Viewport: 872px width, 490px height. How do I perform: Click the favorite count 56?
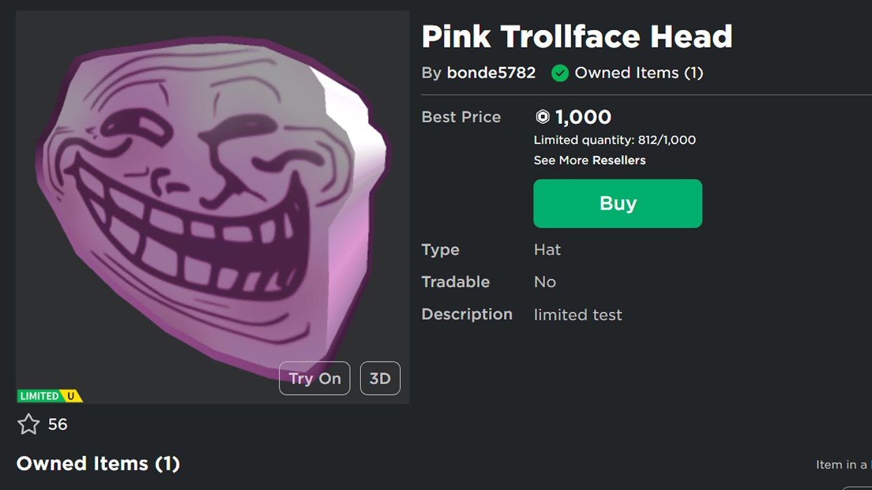click(58, 425)
